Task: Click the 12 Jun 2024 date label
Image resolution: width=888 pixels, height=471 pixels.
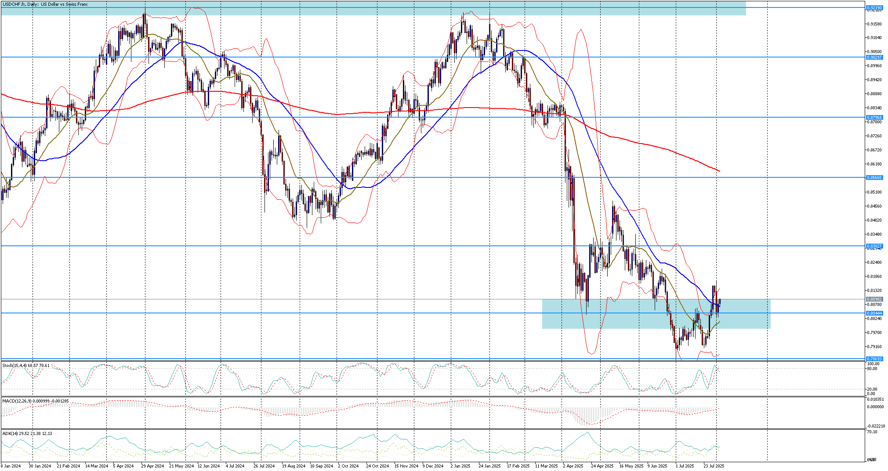Action: click(209, 466)
